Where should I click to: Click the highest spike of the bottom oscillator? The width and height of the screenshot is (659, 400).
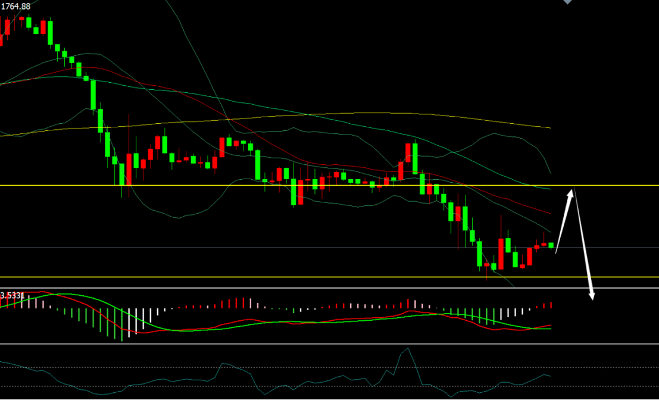[x=407, y=348]
